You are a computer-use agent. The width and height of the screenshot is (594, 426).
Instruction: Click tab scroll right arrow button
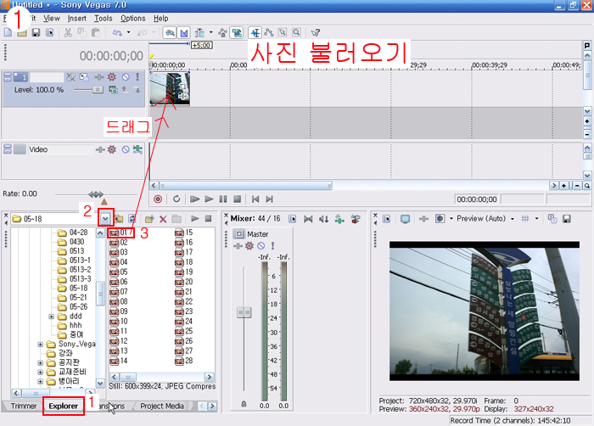point(212,406)
